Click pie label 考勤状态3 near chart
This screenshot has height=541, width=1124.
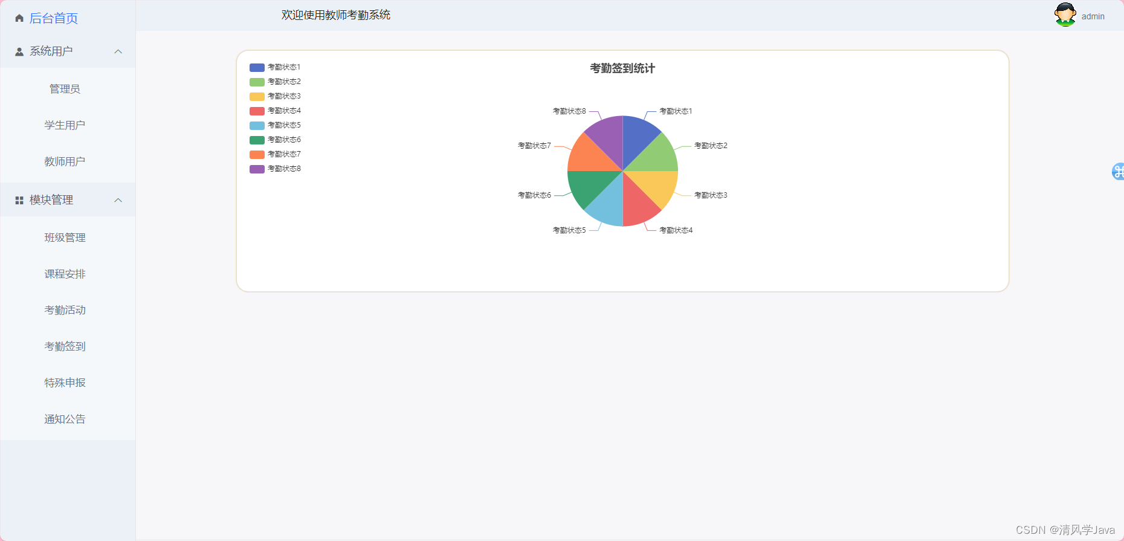click(x=711, y=195)
